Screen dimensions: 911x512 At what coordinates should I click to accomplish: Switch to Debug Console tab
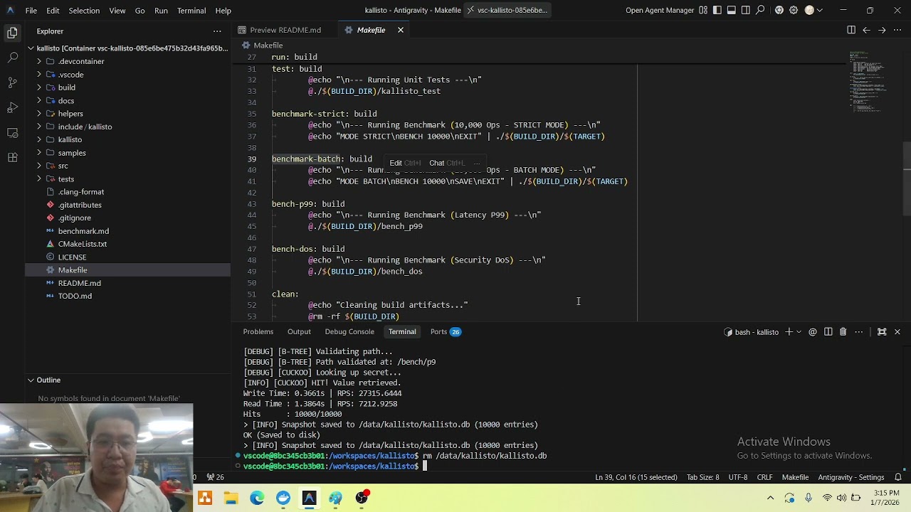tap(349, 331)
